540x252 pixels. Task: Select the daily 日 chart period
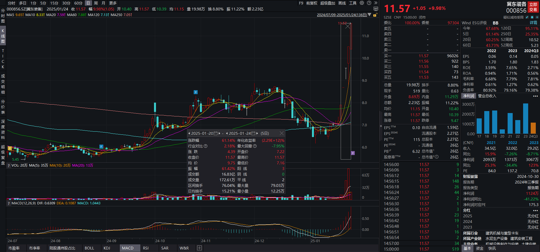pos(88,3)
